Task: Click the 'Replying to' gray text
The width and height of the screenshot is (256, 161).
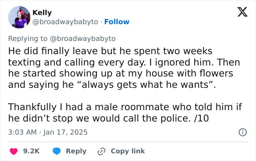Action: click(28, 39)
